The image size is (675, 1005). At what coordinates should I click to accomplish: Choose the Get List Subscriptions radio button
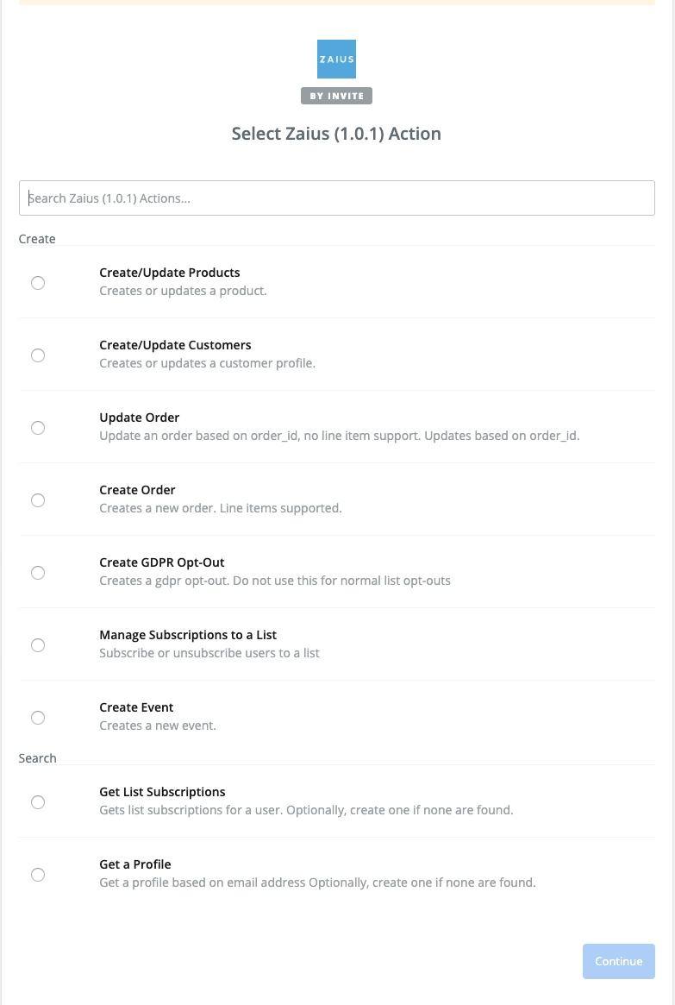pyautogui.click(x=38, y=802)
